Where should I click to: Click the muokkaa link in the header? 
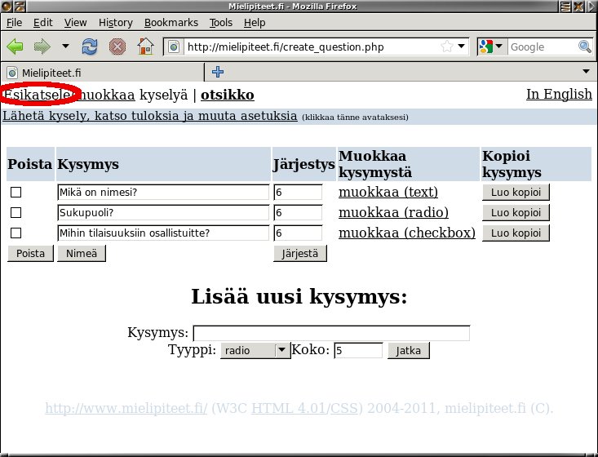click(x=105, y=95)
